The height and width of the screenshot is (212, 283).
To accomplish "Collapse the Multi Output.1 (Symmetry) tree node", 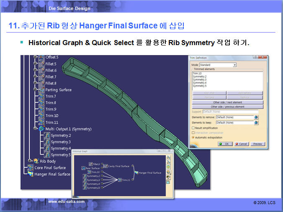I will click(x=35, y=129).
